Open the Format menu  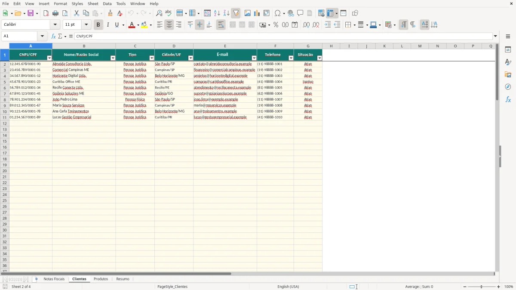click(x=60, y=3)
